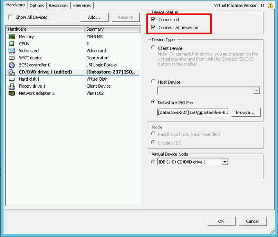Select Passthrough IDE mode radio button

point(153,134)
